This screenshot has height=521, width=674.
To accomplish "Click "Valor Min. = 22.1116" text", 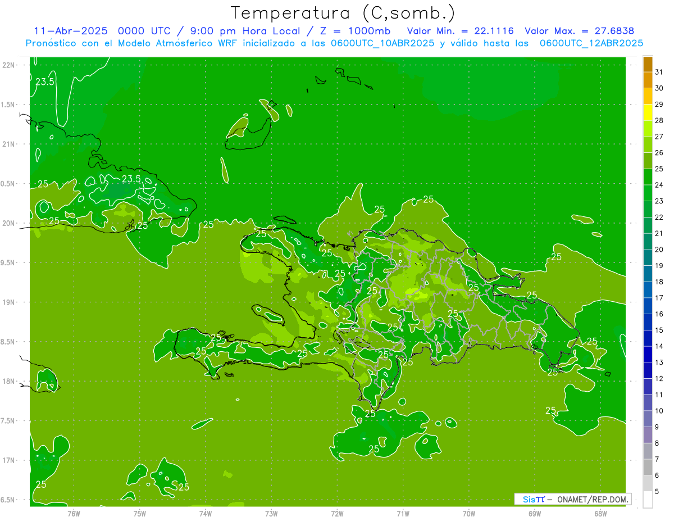I will pos(460,31).
